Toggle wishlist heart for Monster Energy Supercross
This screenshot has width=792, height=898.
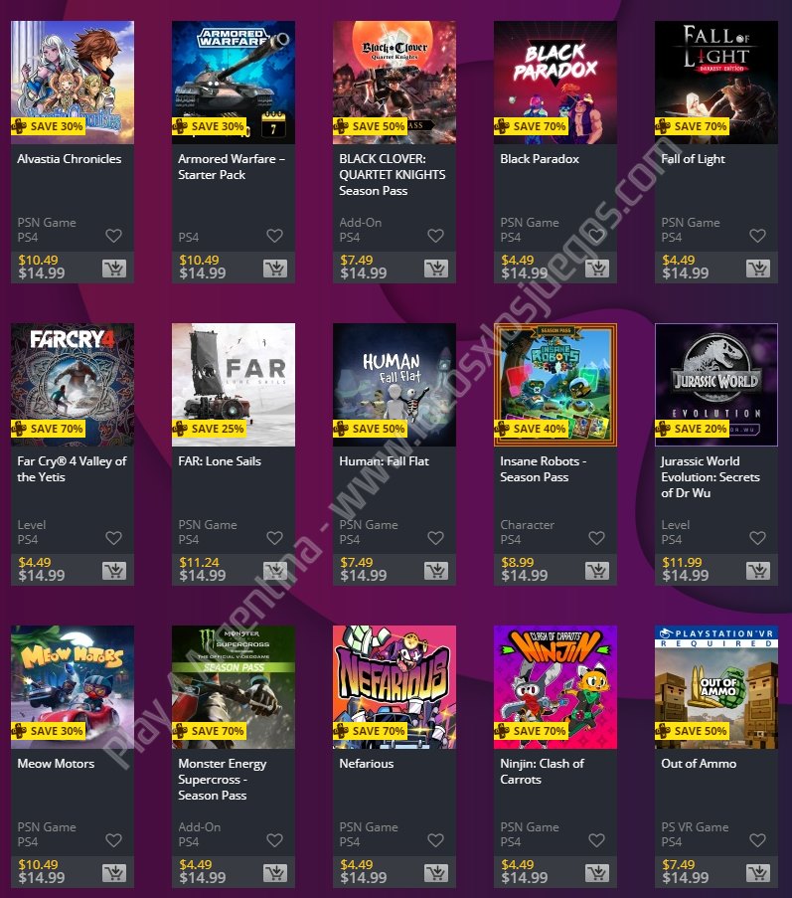point(274,840)
